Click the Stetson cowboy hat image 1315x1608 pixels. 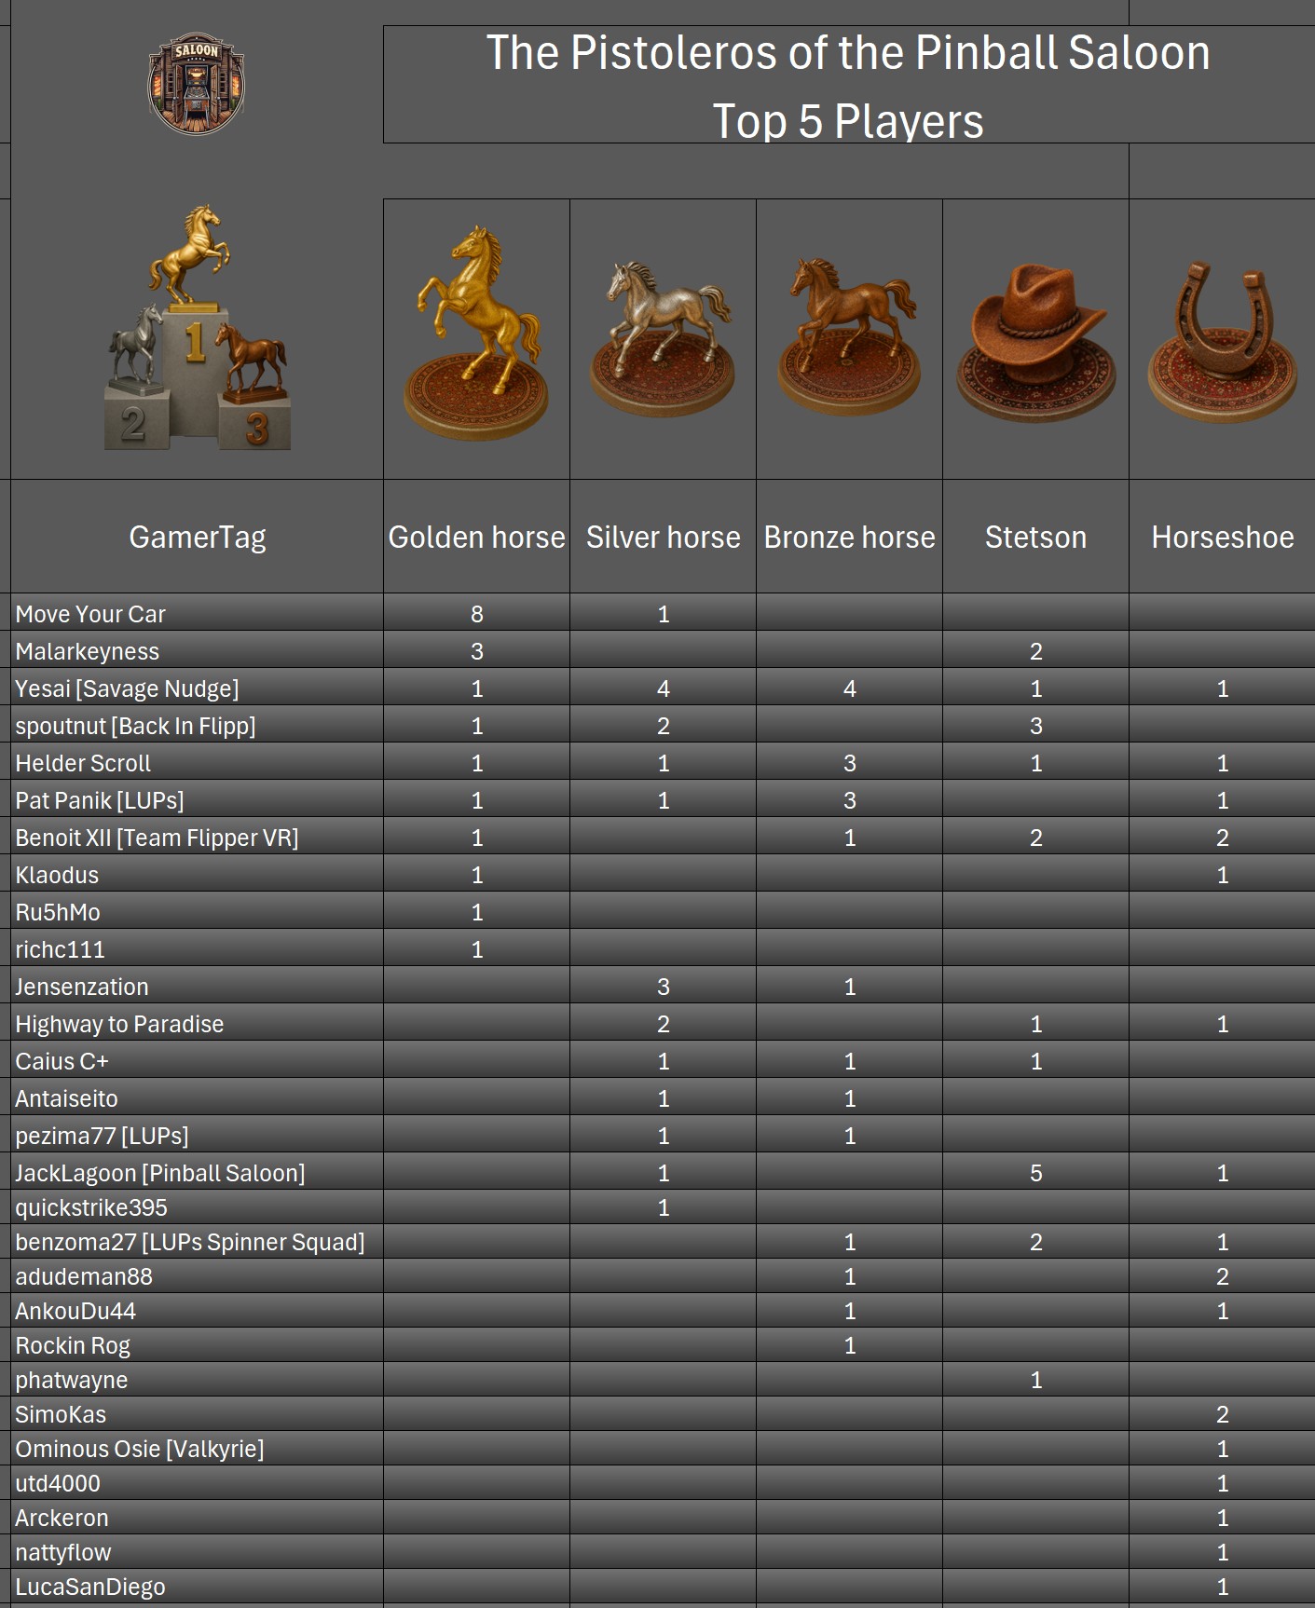point(1035,341)
